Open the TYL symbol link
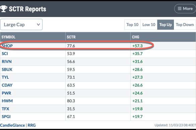 pos(5,77)
